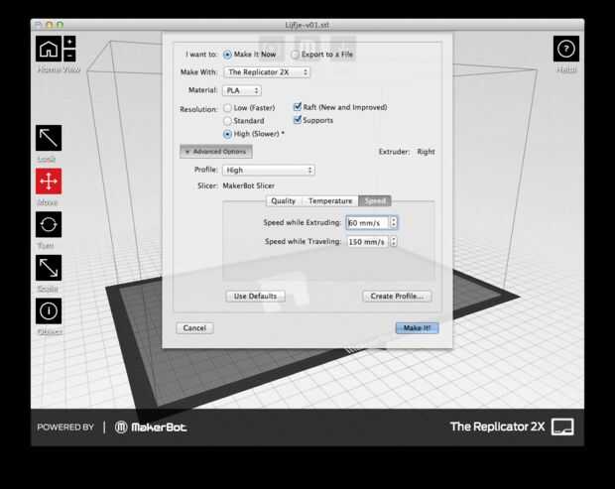The image size is (615, 489).
Task: Click The Replicator 2X text in footer
Action: point(497,427)
